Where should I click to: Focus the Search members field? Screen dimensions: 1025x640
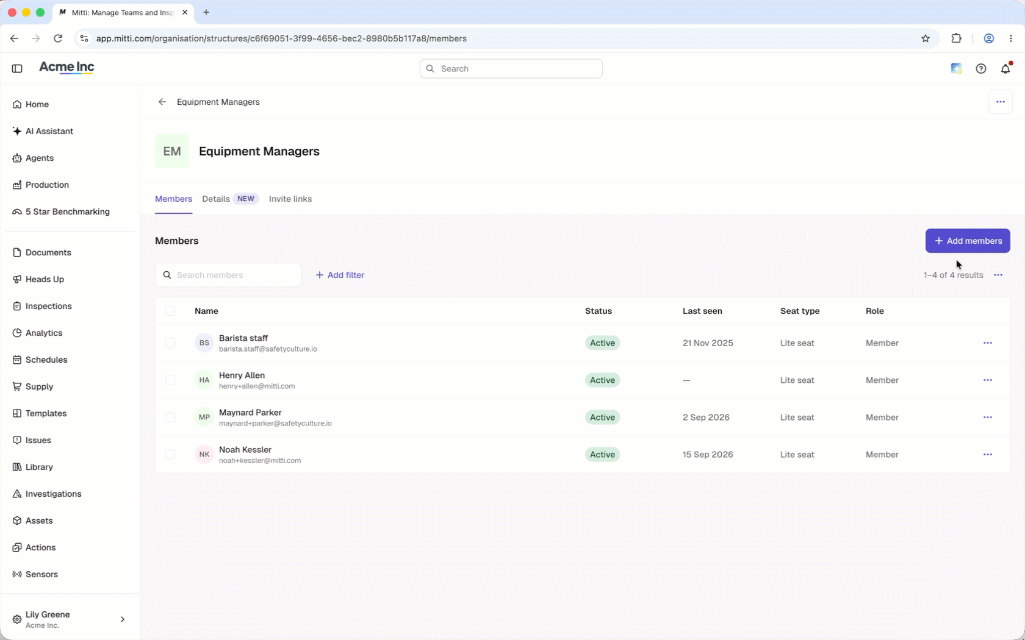pyautogui.click(x=228, y=275)
